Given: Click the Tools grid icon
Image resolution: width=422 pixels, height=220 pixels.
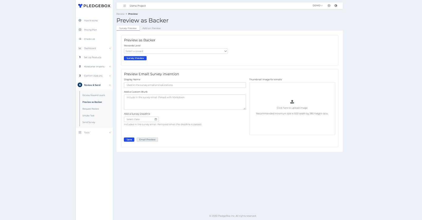Looking at the screenshot, I should [80, 133].
